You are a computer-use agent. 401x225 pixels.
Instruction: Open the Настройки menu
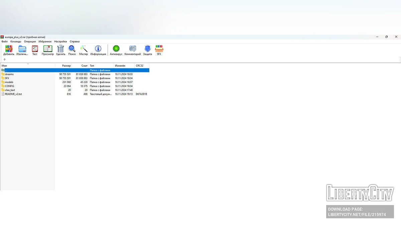60,42
